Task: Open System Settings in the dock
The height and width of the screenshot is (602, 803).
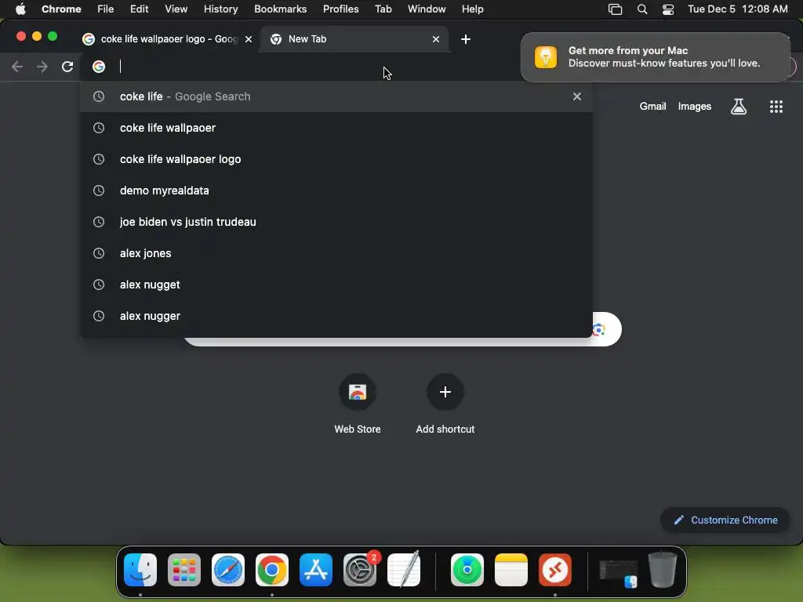Action: [x=359, y=570]
